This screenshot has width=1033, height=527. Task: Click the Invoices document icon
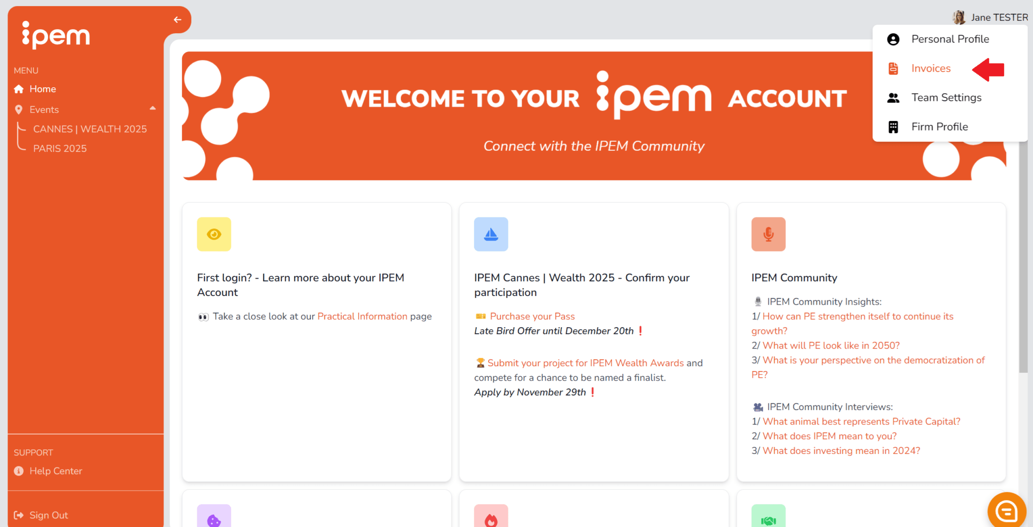pyautogui.click(x=893, y=68)
